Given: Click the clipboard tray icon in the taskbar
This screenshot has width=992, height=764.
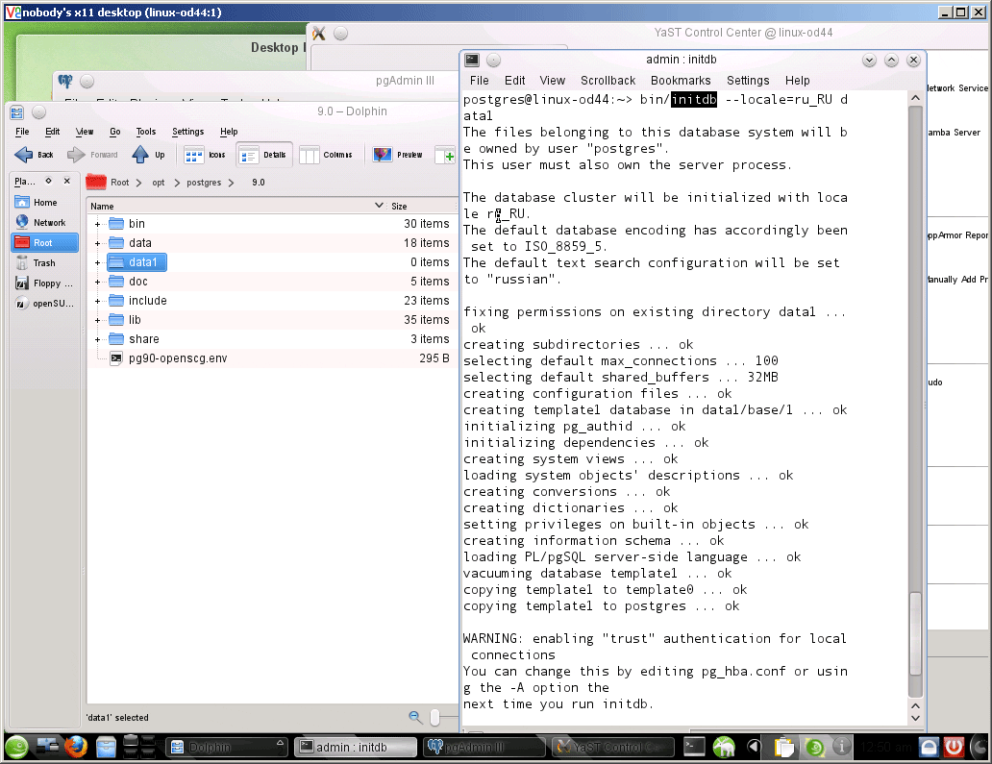Looking at the screenshot, I should point(783,748).
